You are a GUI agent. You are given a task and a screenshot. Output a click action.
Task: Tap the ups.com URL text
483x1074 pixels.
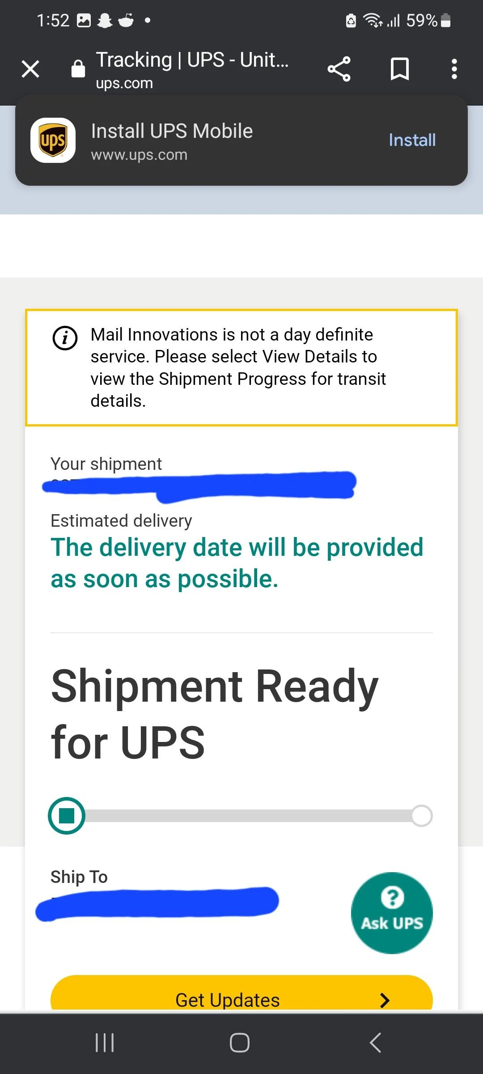tap(124, 83)
